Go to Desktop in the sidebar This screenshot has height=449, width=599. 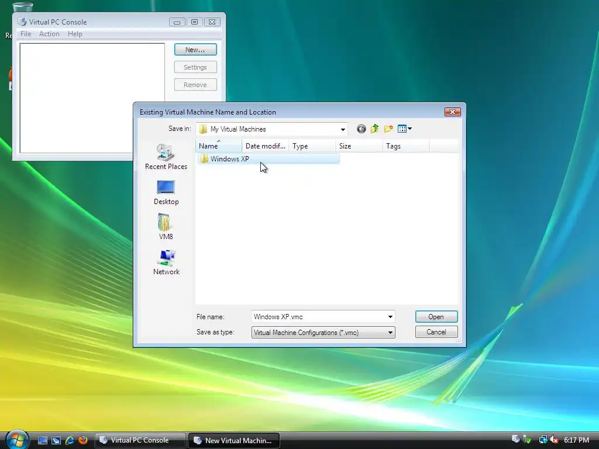tap(166, 192)
